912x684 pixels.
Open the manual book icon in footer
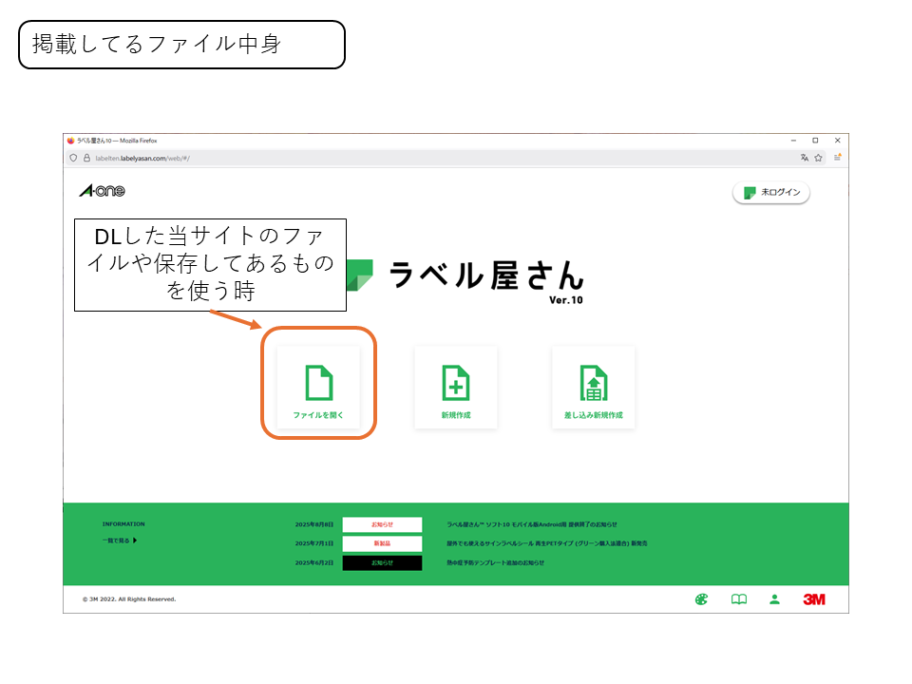[x=738, y=599]
